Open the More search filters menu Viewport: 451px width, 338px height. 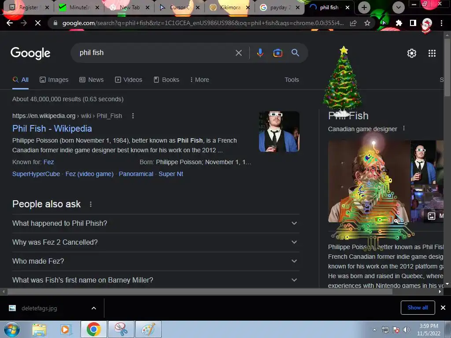click(200, 80)
